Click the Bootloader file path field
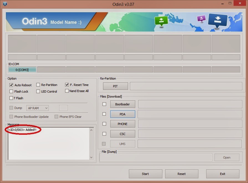The image size is (248, 183). coord(190,104)
